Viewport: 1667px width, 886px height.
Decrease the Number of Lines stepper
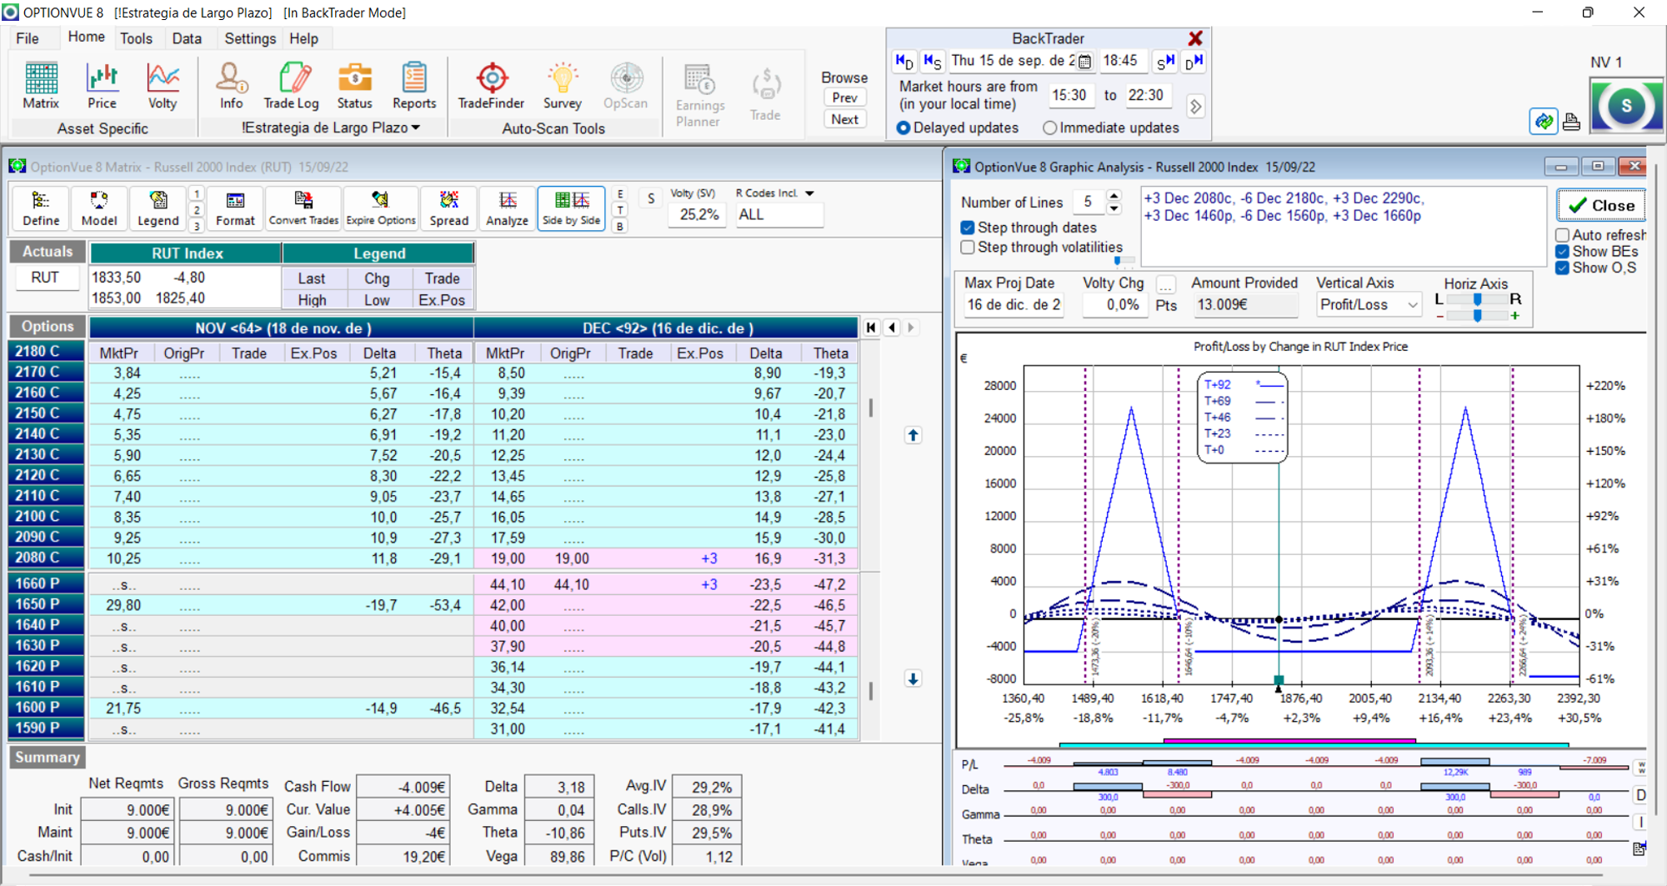pos(1114,208)
